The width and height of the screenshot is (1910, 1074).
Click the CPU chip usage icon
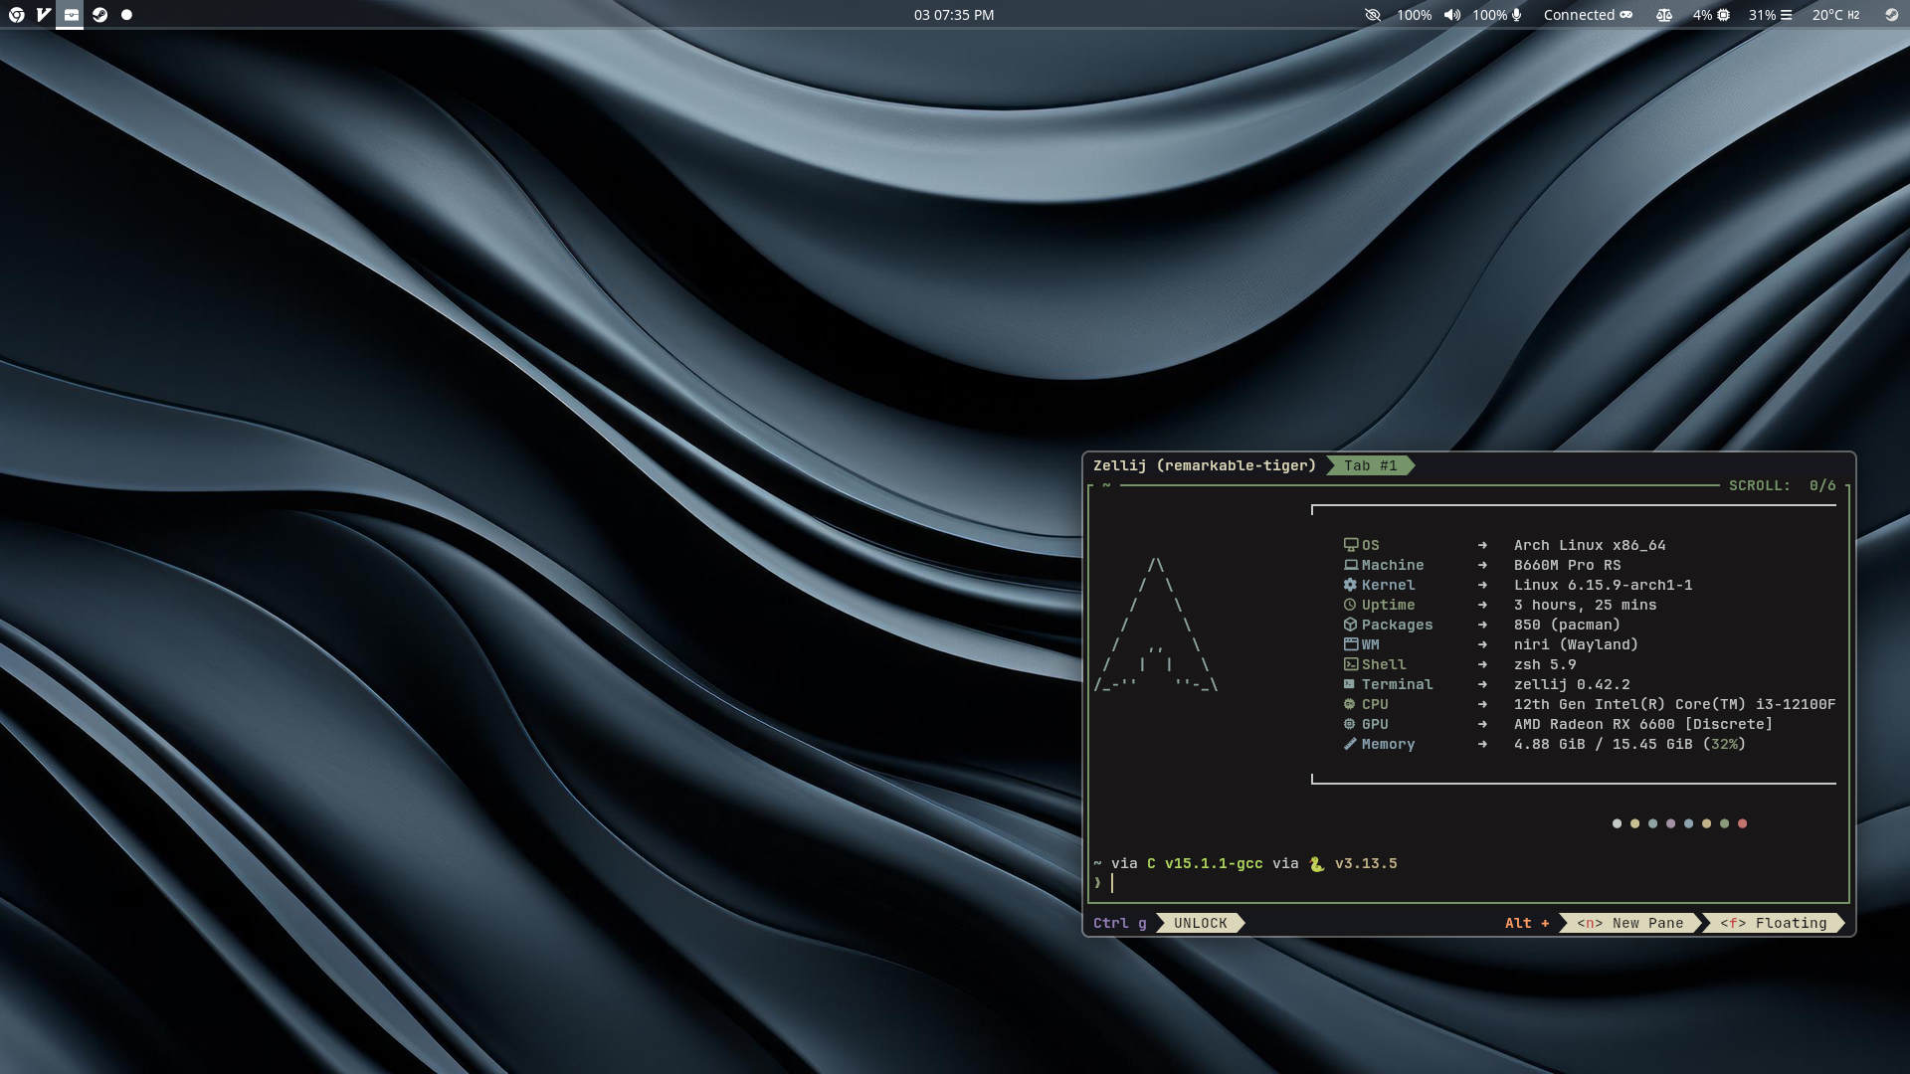[x=1724, y=15]
